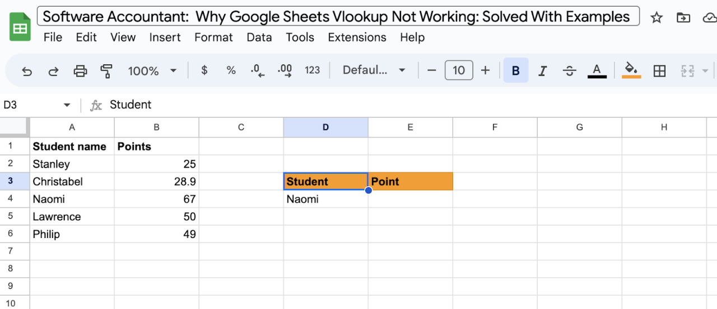Toggle italic formatting
This screenshot has width=717, height=309.
[542, 70]
